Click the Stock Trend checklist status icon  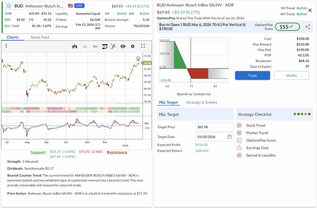coord(239,125)
